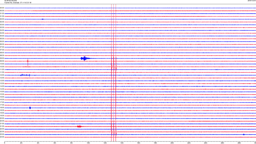Click the 18m tick label on the time axis
Viewport: 256px width, 144px height.
(155, 143)
